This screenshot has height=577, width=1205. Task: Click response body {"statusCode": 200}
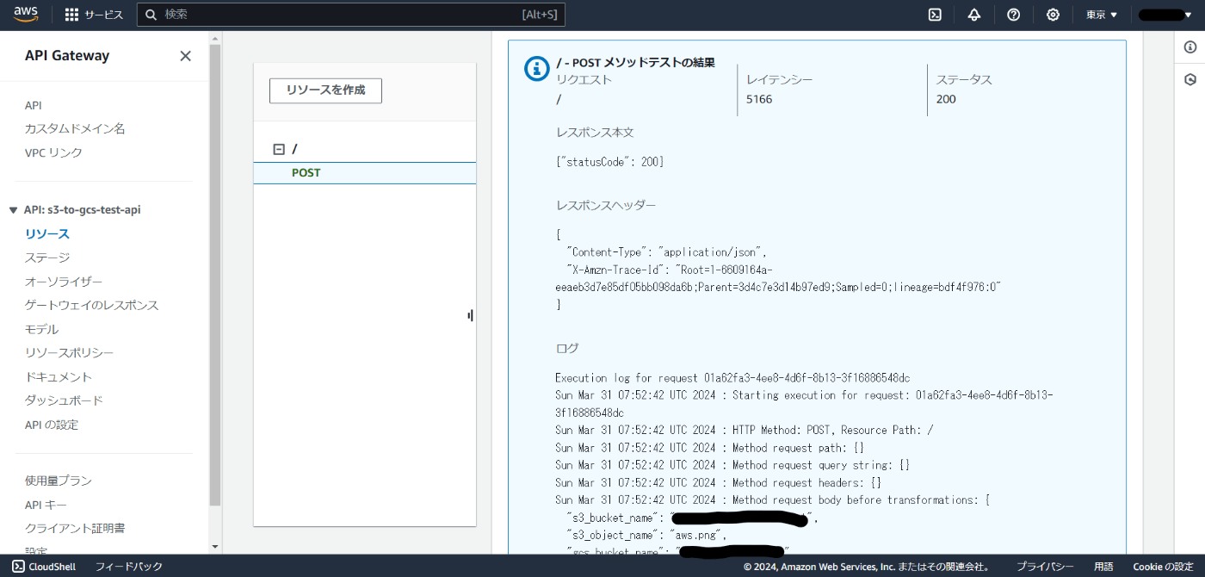[x=610, y=162]
